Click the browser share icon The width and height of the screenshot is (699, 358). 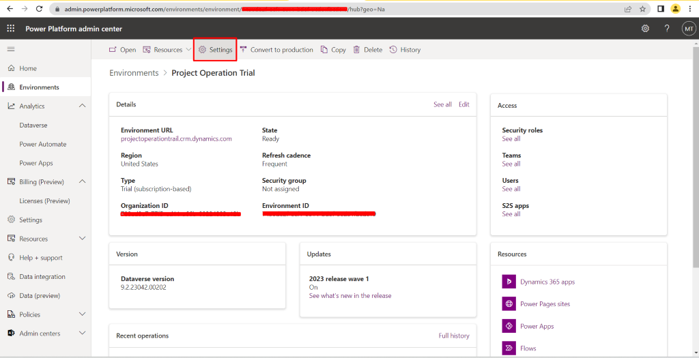click(x=628, y=8)
